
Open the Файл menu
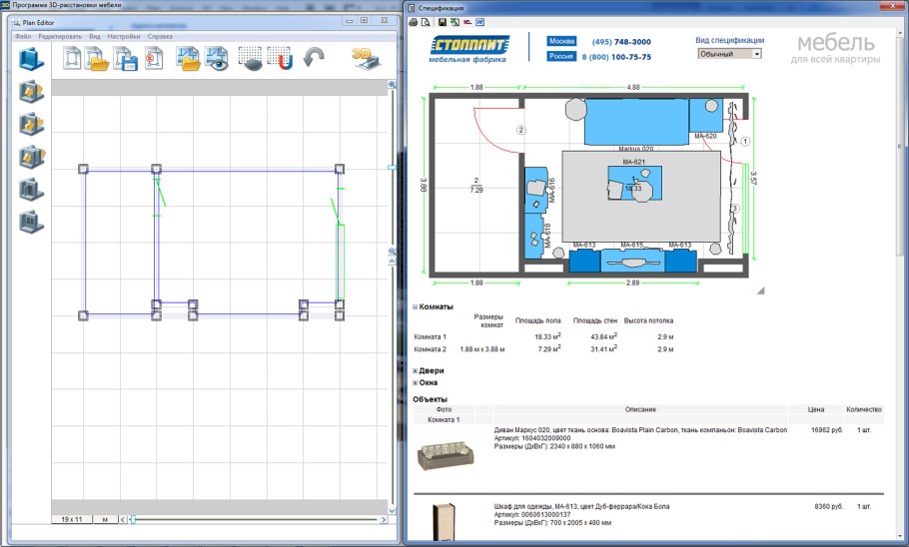(x=23, y=36)
